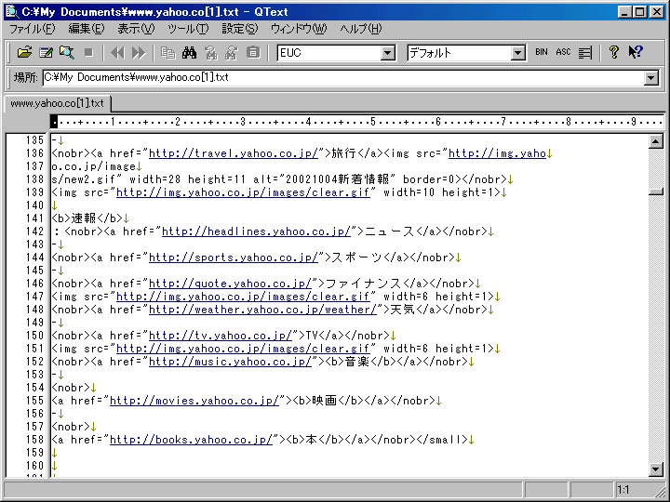Viewport: 670px width, 502px height.
Task: Click the travel.yahoo.co.jp link
Action: pyautogui.click(x=234, y=153)
